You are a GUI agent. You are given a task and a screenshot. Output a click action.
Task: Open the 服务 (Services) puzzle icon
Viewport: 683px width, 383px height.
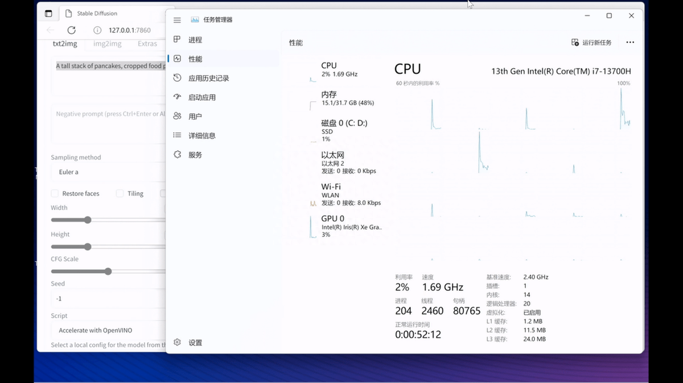[x=177, y=155]
